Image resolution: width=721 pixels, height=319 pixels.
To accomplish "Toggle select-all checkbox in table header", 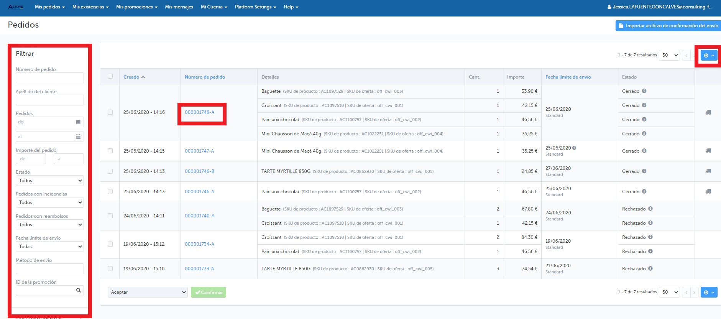I will (110, 76).
